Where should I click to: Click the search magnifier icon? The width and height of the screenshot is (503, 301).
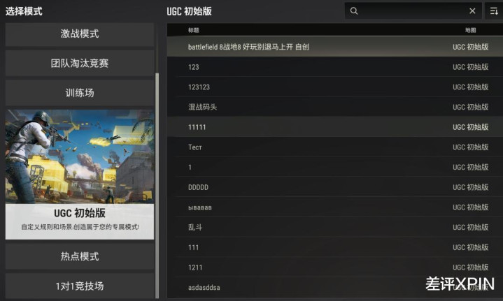point(354,11)
